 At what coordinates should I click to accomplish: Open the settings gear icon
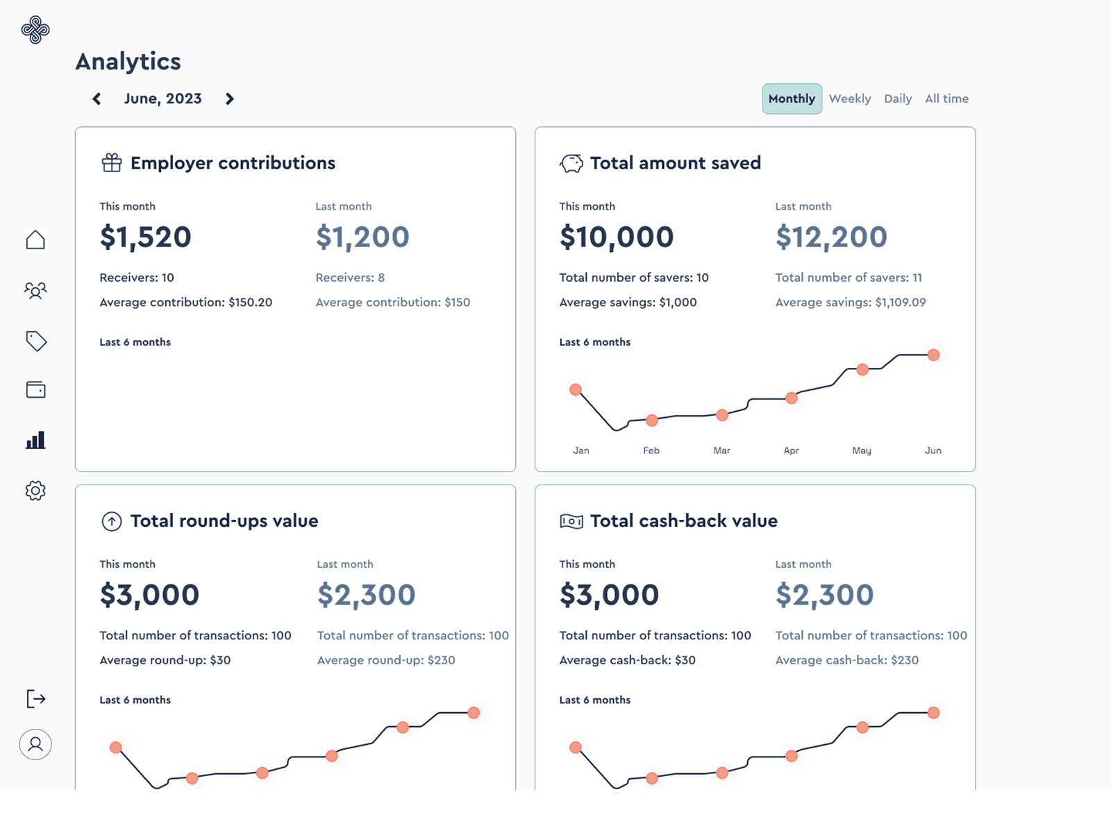[x=35, y=491]
